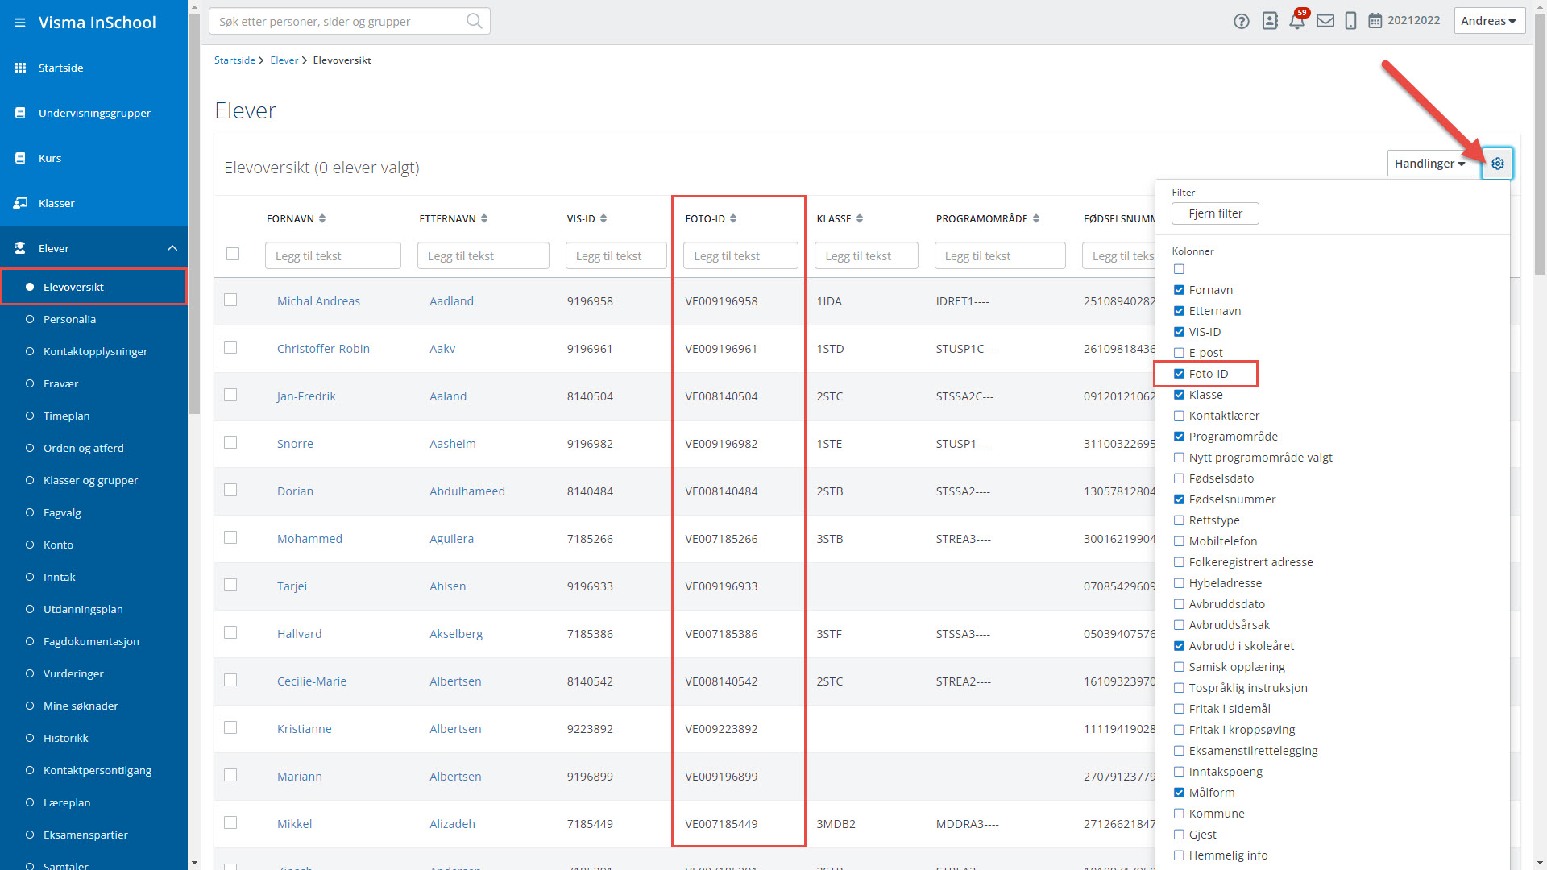Open the contact card icon in header
This screenshot has height=870, width=1547.
pos(1270,21)
